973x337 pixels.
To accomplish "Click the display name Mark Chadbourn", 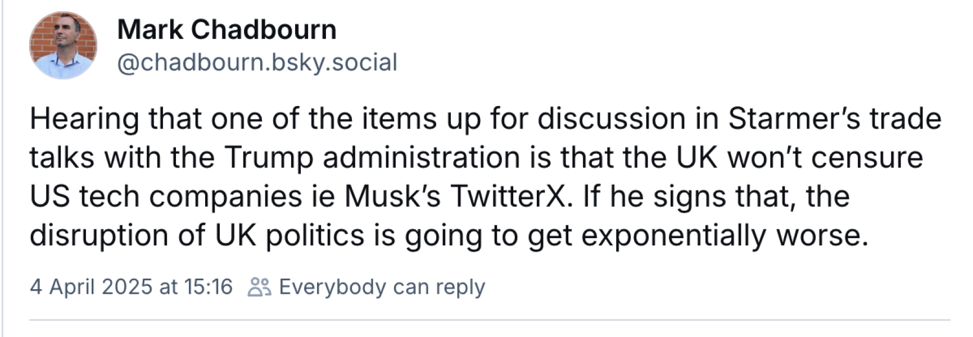I will click(x=227, y=29).
